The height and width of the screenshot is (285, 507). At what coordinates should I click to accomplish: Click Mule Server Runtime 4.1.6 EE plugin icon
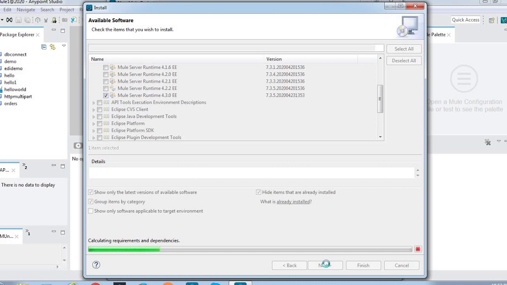[112, 67]
